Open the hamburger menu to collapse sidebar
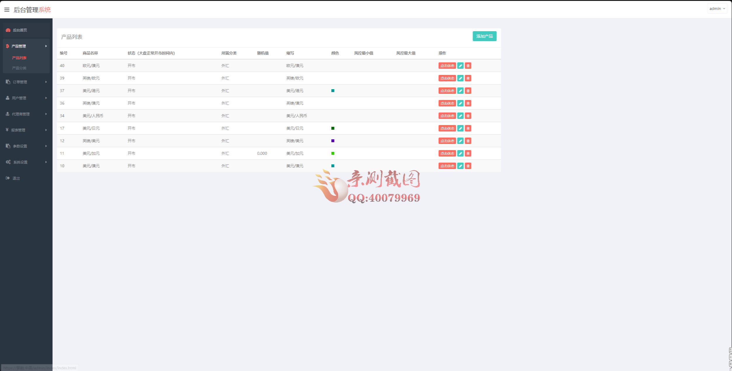Image resolution: width=732 pixels, height=371 pixels. coord(7,10)
